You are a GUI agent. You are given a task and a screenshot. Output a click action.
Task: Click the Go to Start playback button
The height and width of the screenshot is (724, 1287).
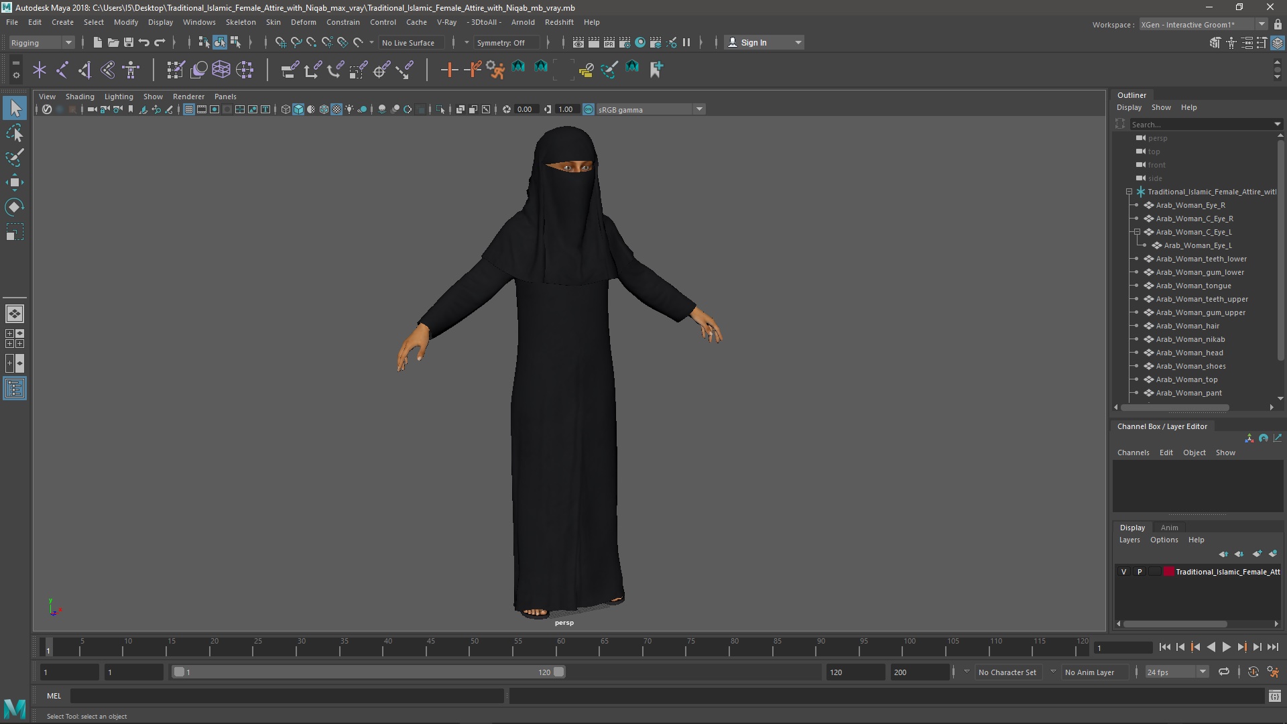click(1164, 647)
